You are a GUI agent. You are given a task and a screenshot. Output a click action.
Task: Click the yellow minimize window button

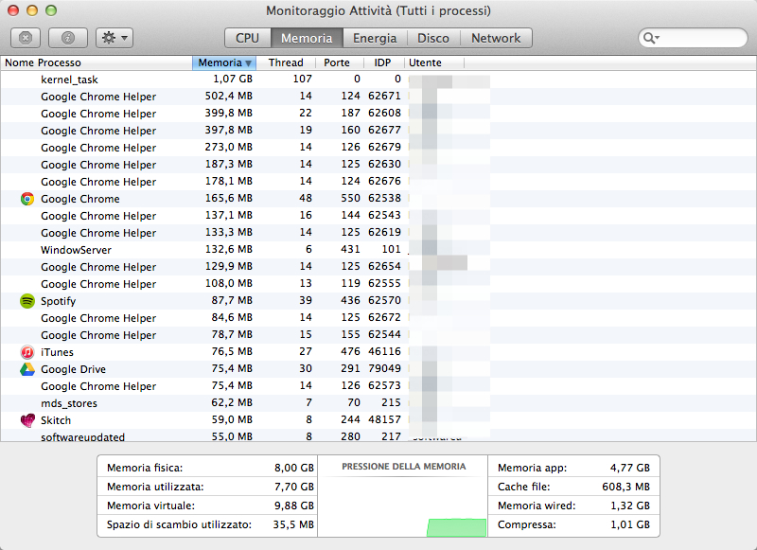32,10
